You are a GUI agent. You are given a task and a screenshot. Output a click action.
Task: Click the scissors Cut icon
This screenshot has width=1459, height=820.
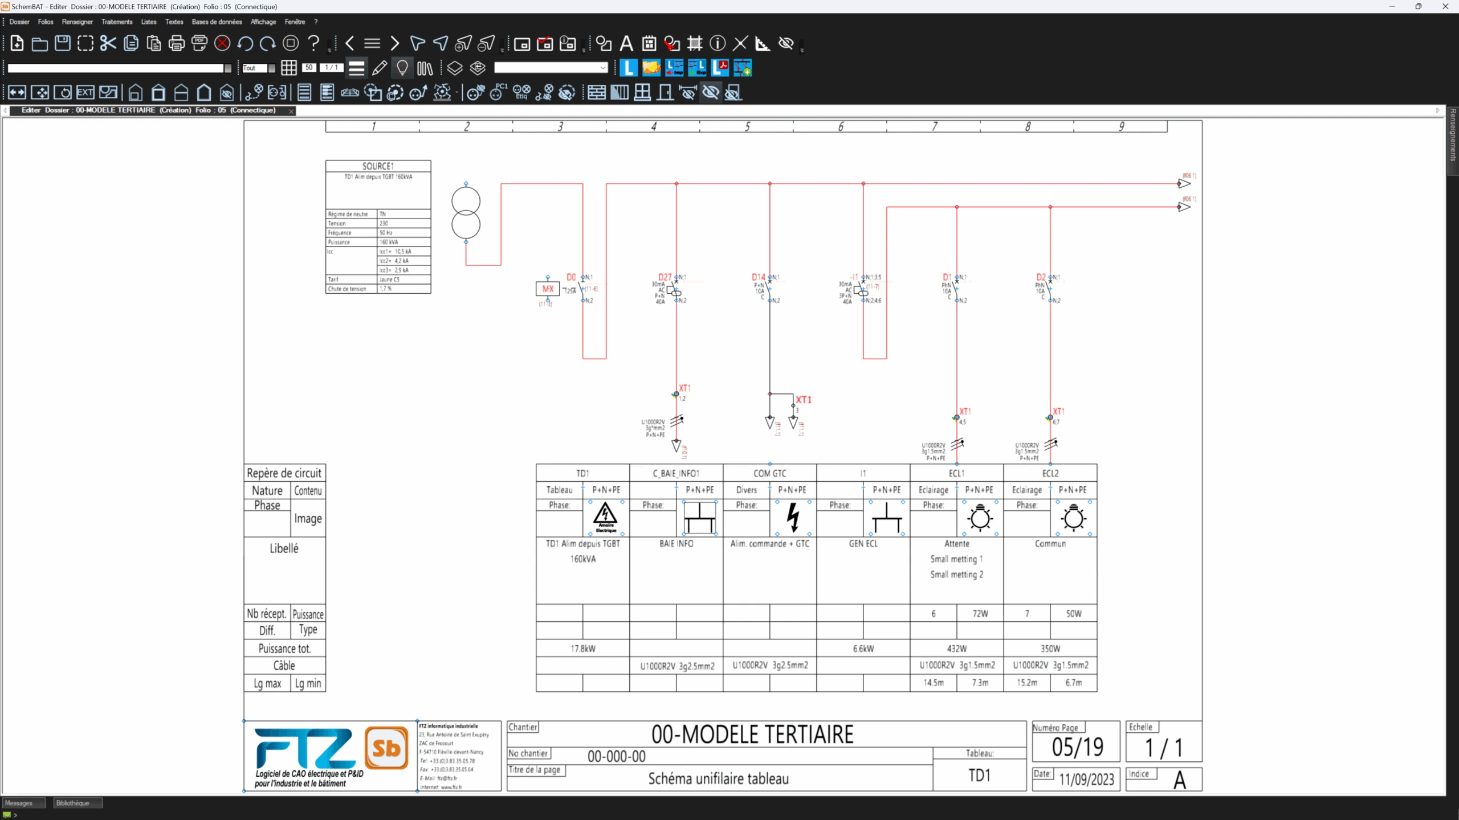108,43
